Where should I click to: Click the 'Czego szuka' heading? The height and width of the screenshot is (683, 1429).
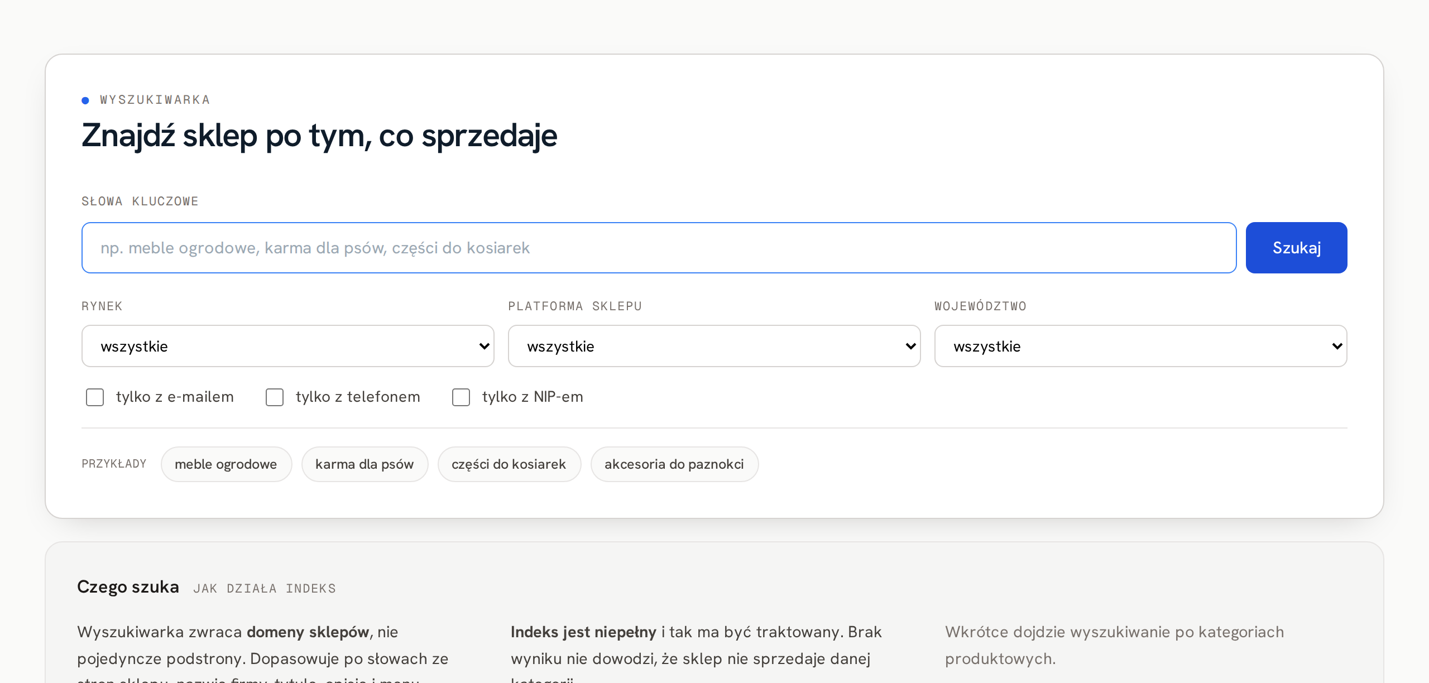point(128,587)
